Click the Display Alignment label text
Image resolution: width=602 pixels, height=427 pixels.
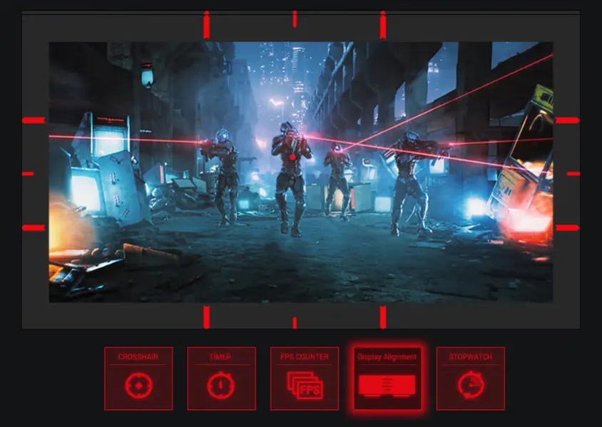coord(387,356)
